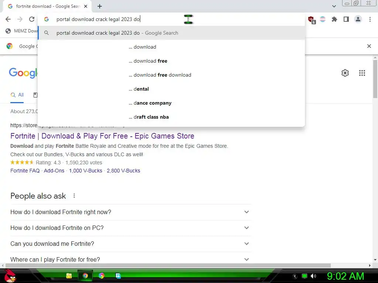Click the vertical scrollbar thumb
The height and width of the screenshot is (283, 378).
click(375, 79)
